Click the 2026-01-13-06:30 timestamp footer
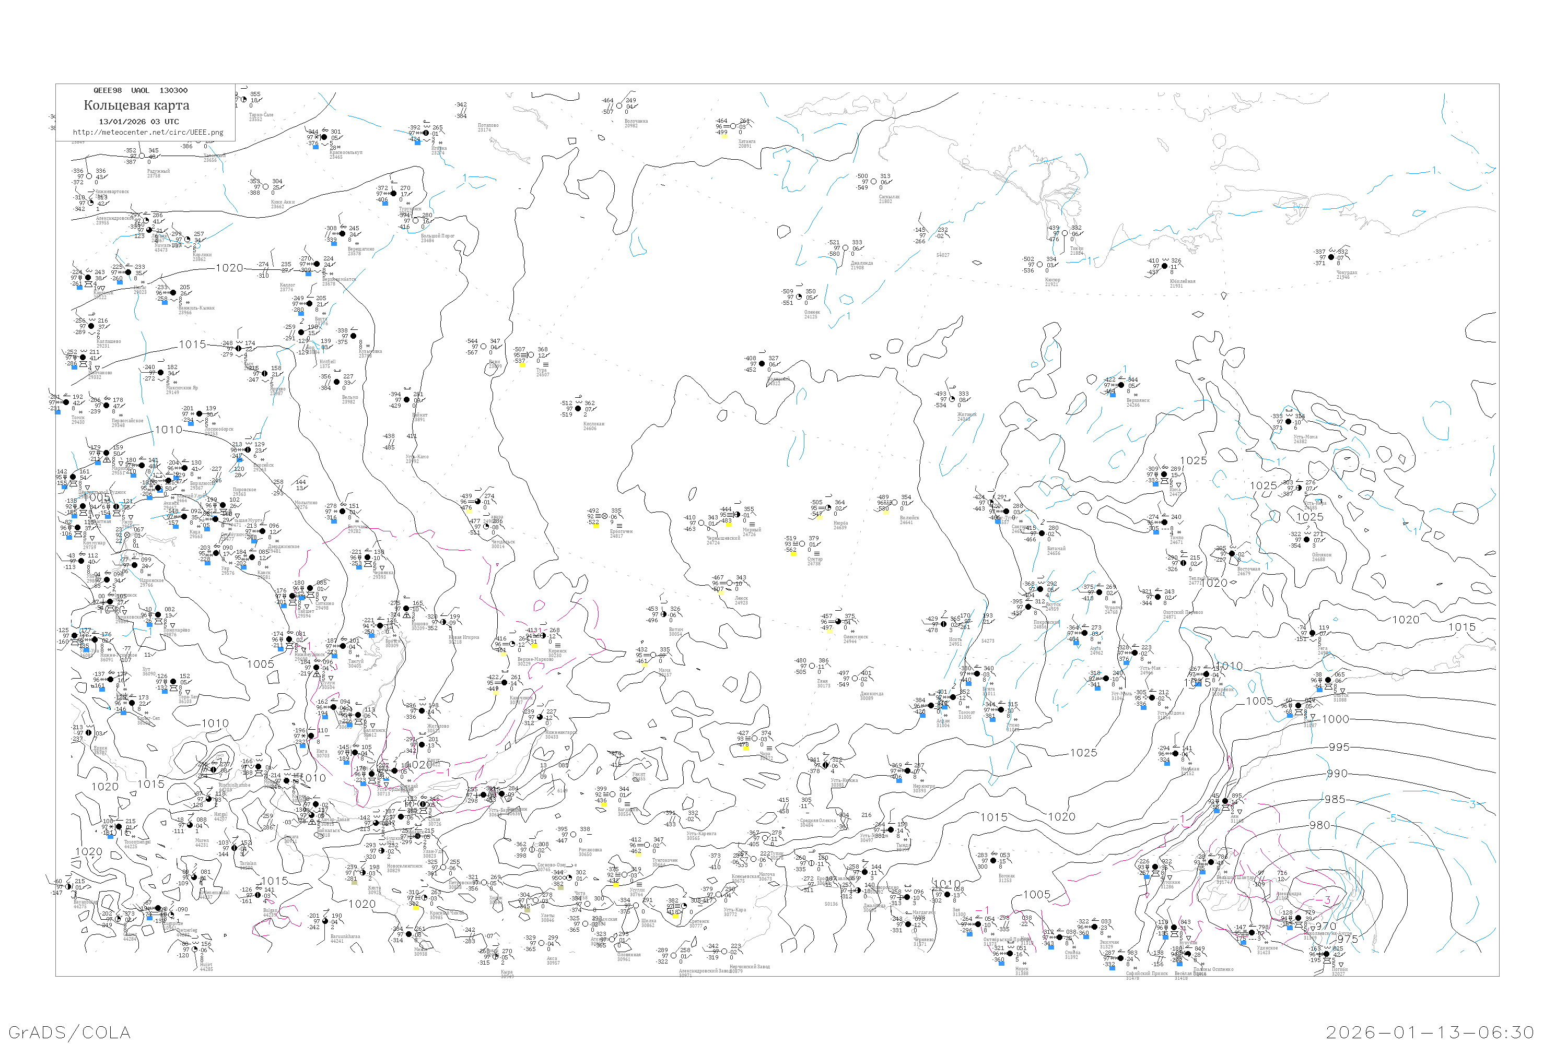This screenshot has height=1044, width=1567. pyautogui.click(x=1431, y=1032)
